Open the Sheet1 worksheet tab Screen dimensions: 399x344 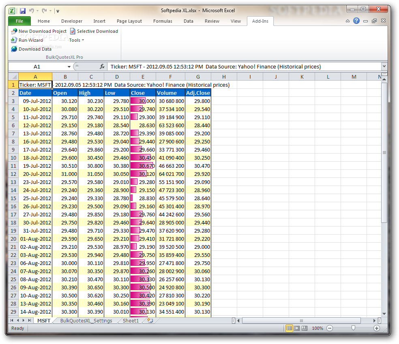(x=131, y=320)
